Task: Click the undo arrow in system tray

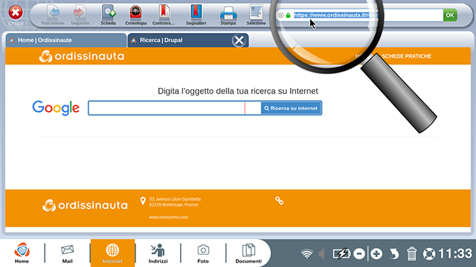Action: point(394,254)
